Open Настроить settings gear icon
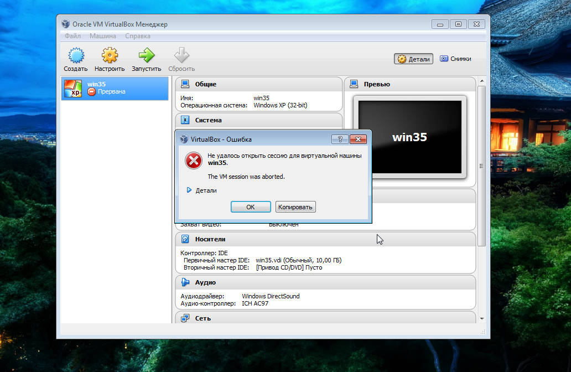 [110, 55]
